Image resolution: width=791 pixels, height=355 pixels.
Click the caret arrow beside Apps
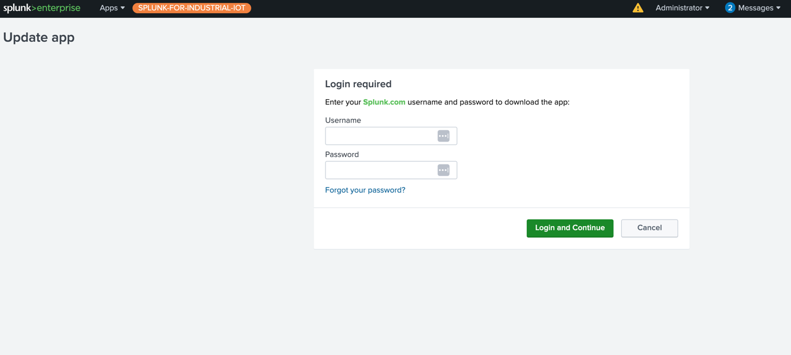(123, 8)
